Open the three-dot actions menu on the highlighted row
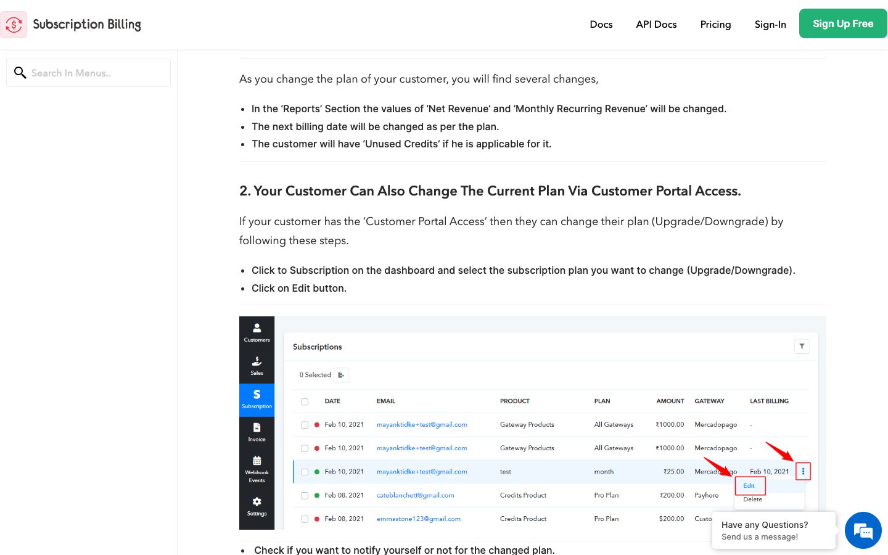This screenshot has height=555, width=888. [803, 471]
